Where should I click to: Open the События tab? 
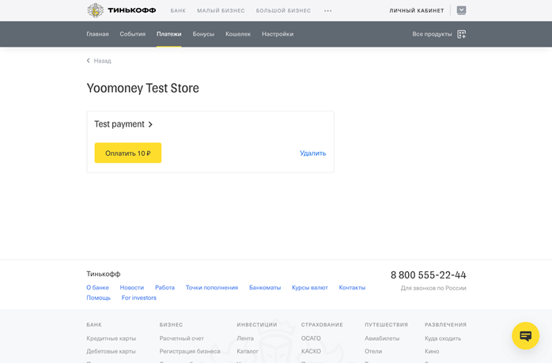pos(132,34)
